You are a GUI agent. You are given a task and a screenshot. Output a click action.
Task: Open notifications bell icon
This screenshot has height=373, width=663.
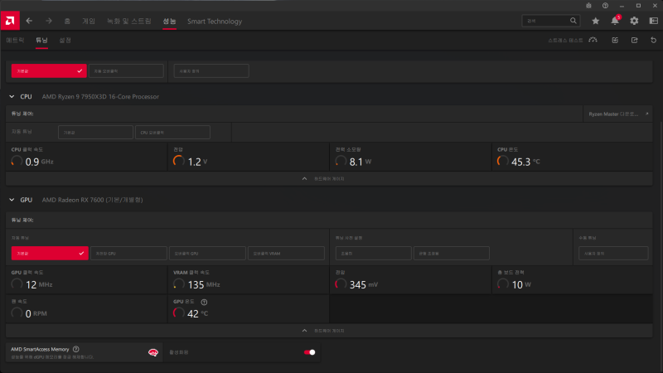pyautogui.click(x=615, y=21)
